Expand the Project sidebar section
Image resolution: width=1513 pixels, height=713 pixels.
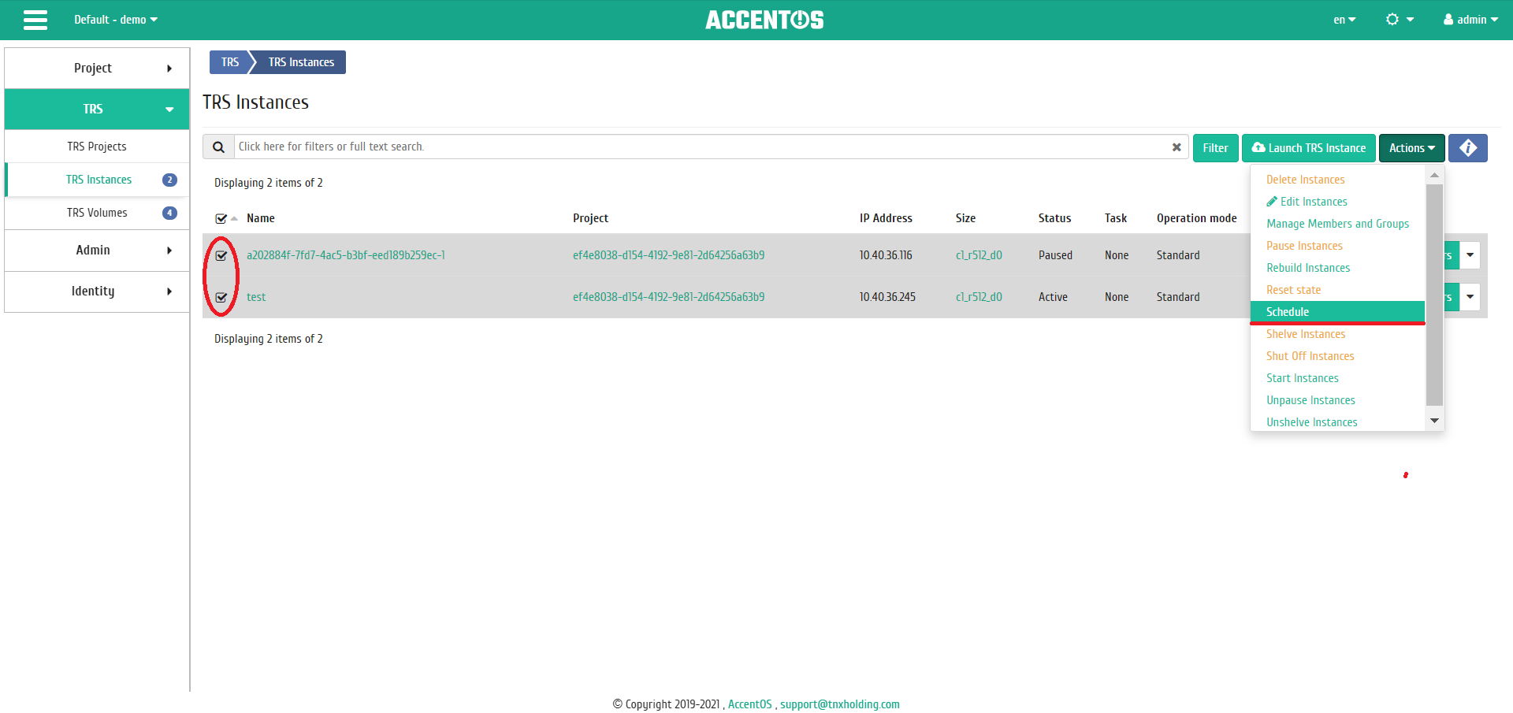[x=97, y=69]
